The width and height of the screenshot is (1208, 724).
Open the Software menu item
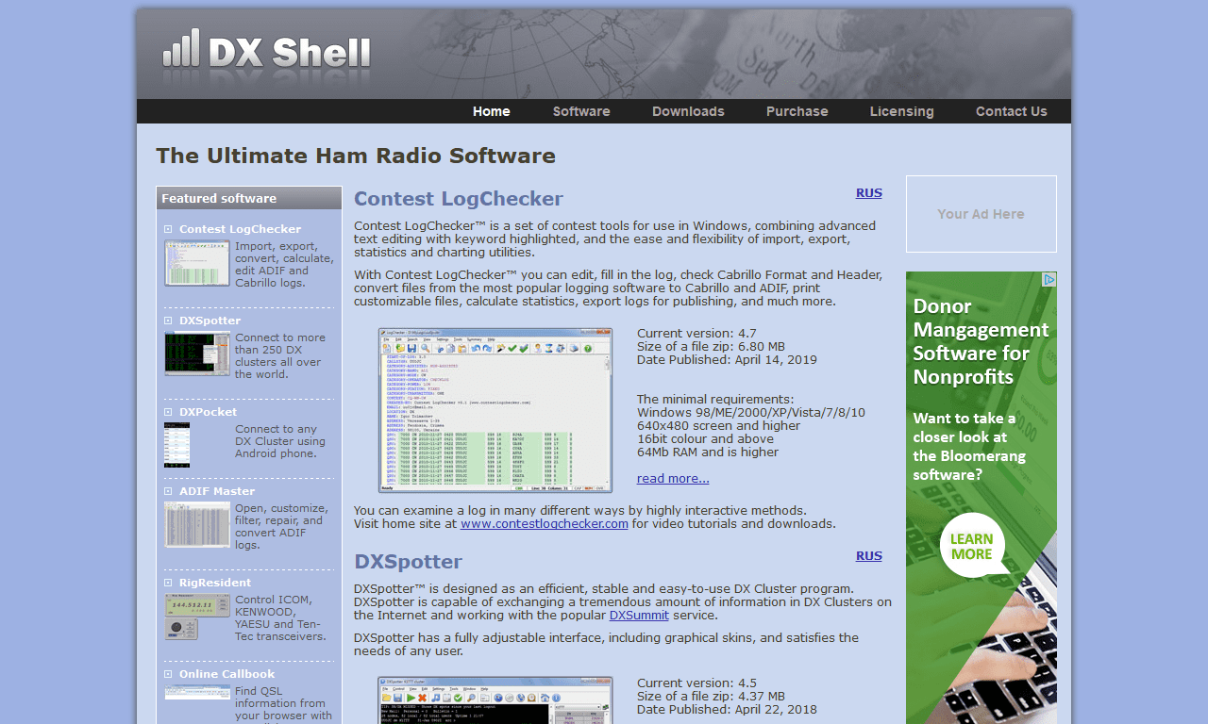[x=581, y=111]
